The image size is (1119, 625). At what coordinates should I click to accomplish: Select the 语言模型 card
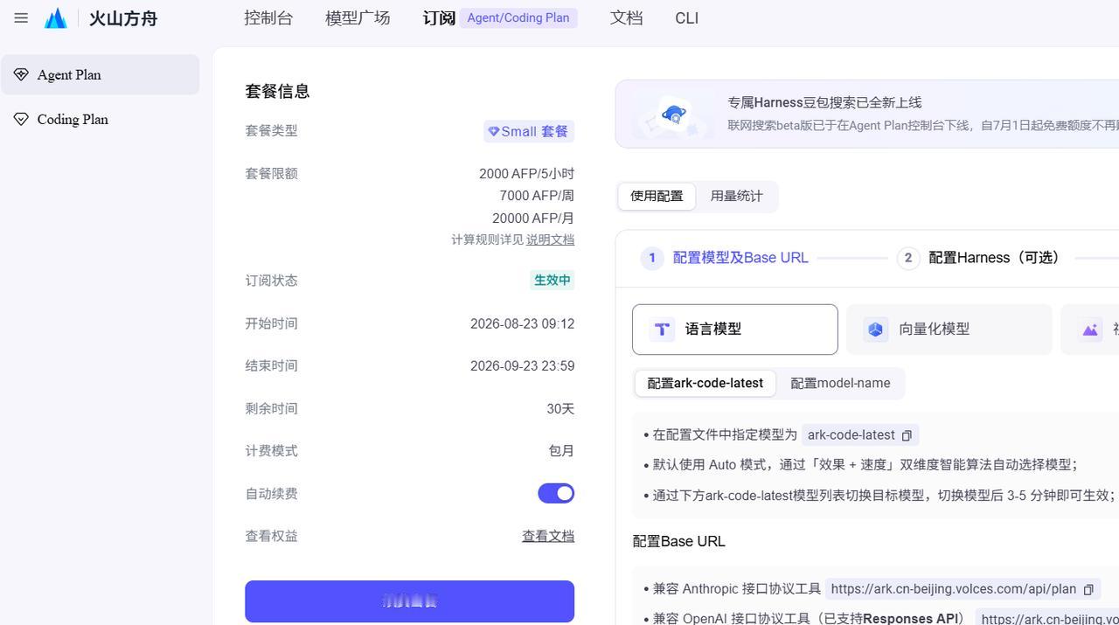[x=735, y=330]
